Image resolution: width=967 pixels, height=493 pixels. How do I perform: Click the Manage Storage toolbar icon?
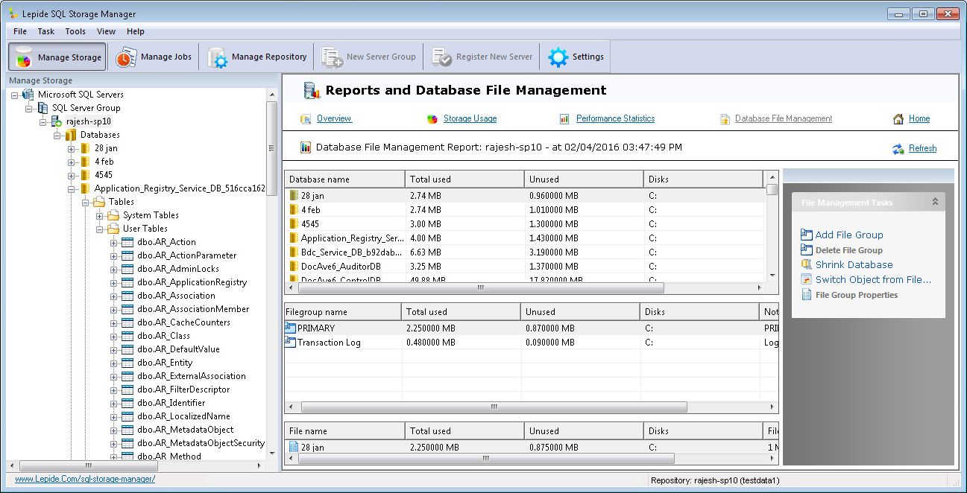[x=24, y=57]
